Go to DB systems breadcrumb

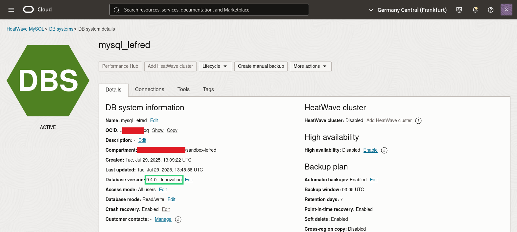coord(61,29)
